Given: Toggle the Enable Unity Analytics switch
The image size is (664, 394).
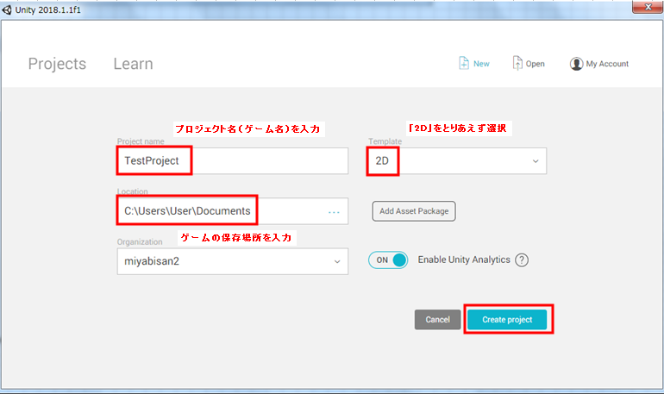Looking at the screenshot, I should [x=388, y=260].
